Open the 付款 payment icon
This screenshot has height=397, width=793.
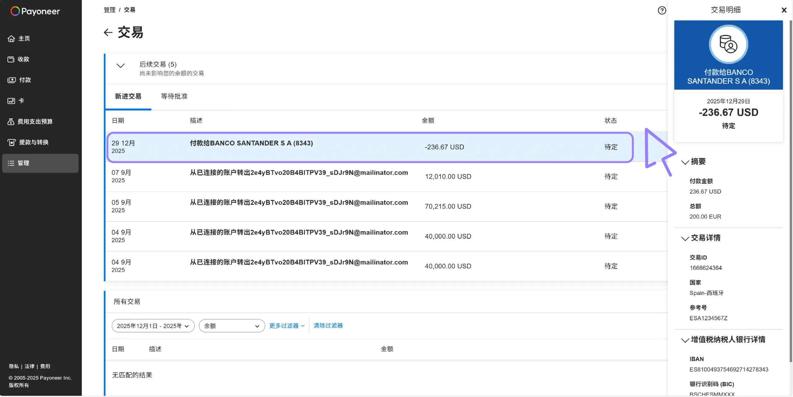(11, 80)
